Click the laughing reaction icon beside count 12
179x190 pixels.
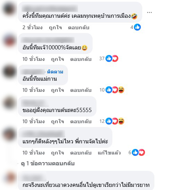pyautogui.click(x=121, y=121)
